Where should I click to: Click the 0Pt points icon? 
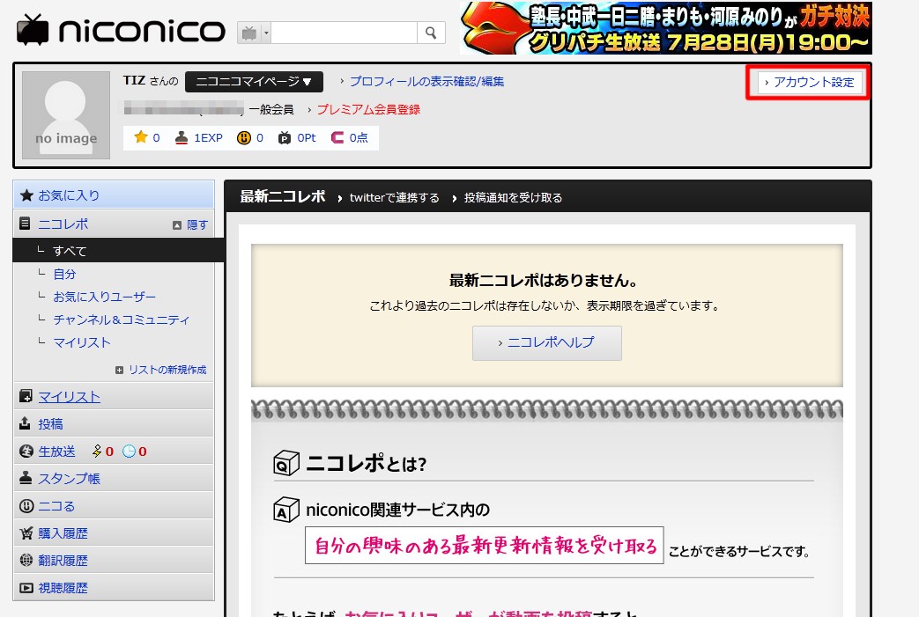tap(285, 137)
